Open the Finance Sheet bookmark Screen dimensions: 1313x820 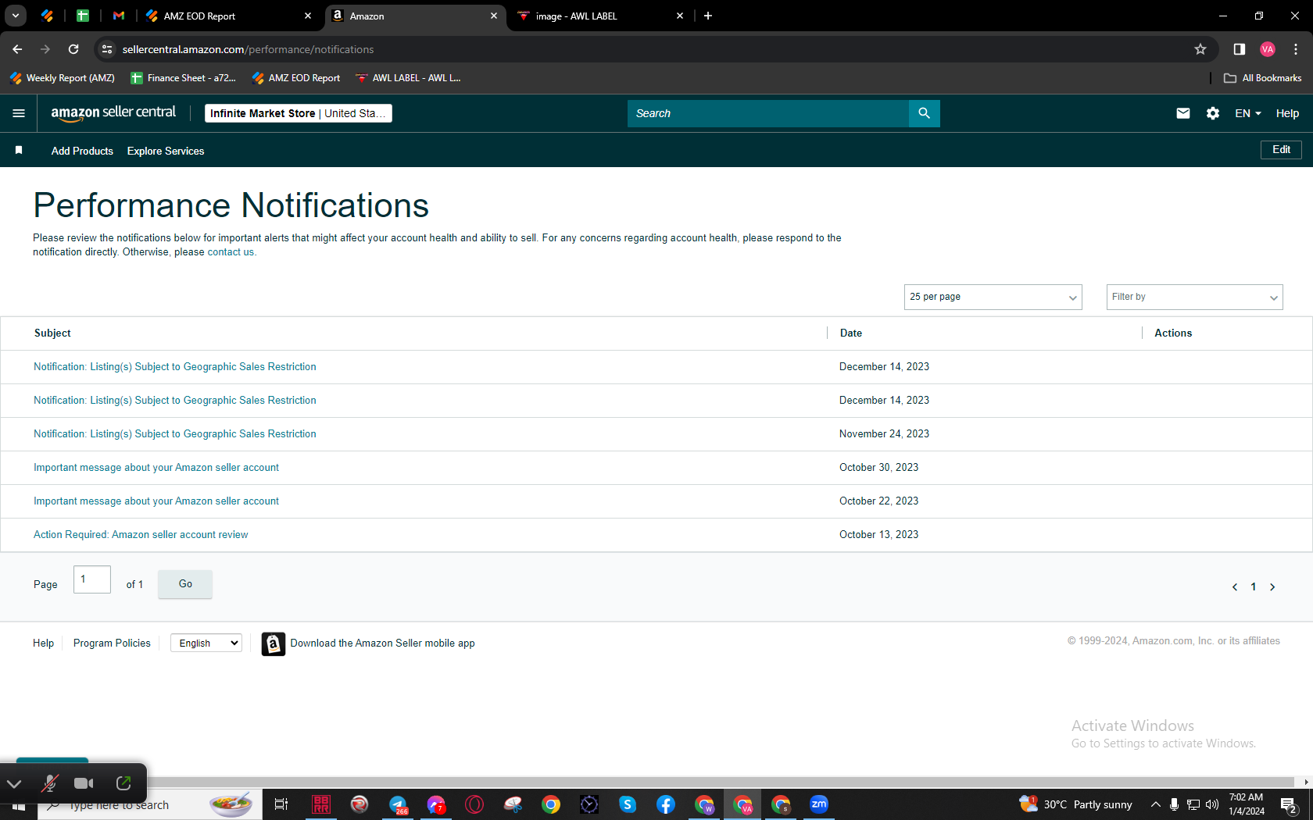click(x=184, y=78)
